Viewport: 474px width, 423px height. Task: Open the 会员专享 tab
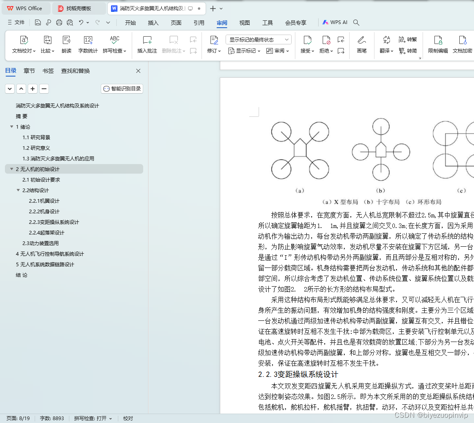pyautogui.click(x=296, y=23)
